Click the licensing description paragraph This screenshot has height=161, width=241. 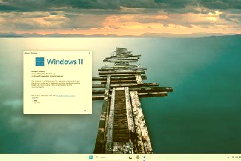tap(55, 84)
